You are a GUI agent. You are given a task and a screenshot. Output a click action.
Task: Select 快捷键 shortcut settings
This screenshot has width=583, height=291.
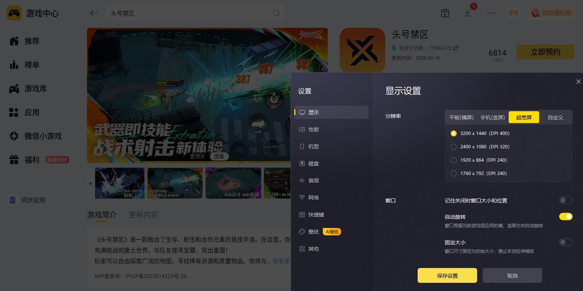click(331, 215)
